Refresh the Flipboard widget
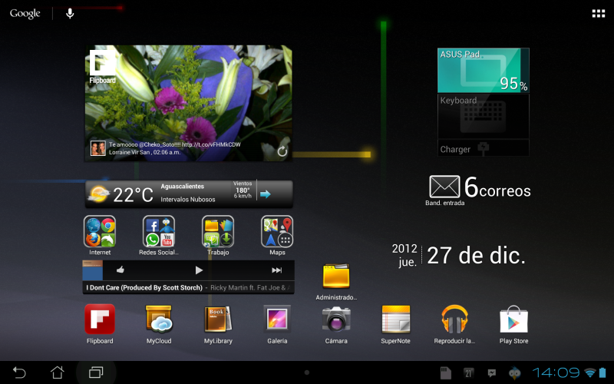 coord(282,151)
